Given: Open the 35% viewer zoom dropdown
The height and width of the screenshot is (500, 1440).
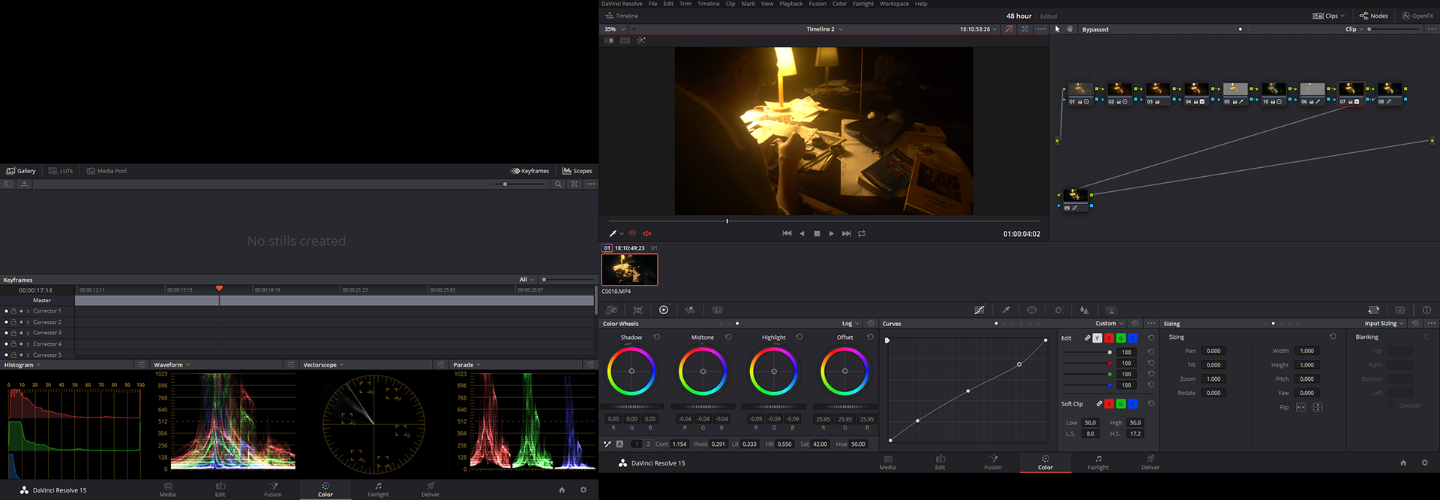Looking at the screenshot, I should click(x=615, y=29).
